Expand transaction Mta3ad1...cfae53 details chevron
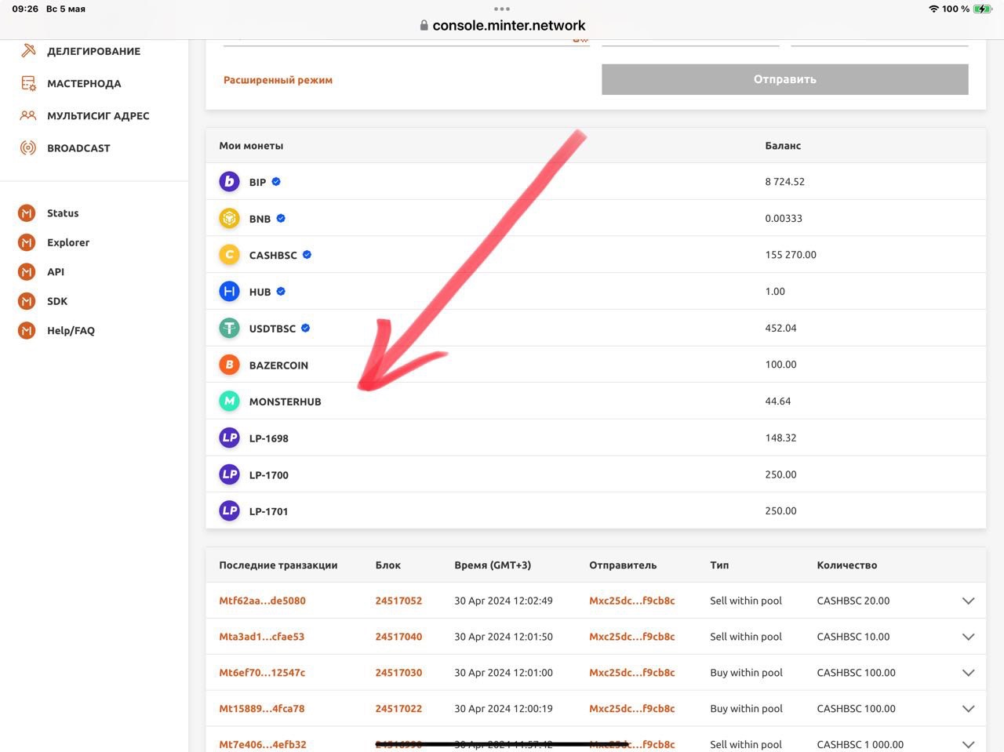 click(968, 637)
